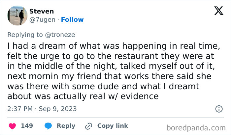Click the reply speech bubble icon

click(x=48, y=126)
